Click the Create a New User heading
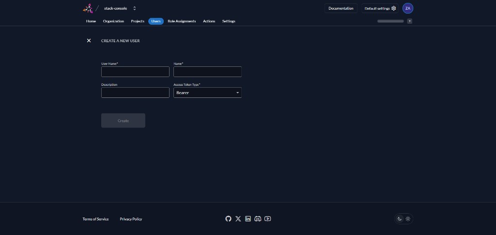The height and width of the screenshot is (235, 496). (121, 41)
